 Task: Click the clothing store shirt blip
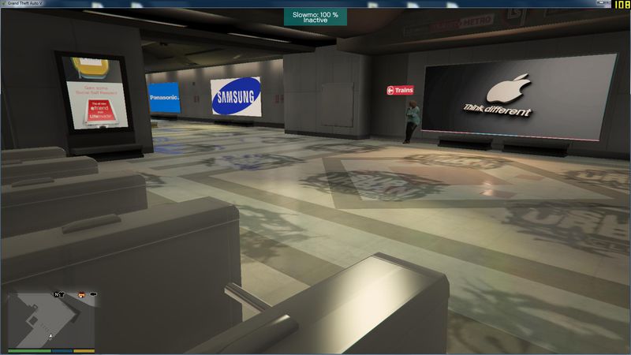(62, 294)
